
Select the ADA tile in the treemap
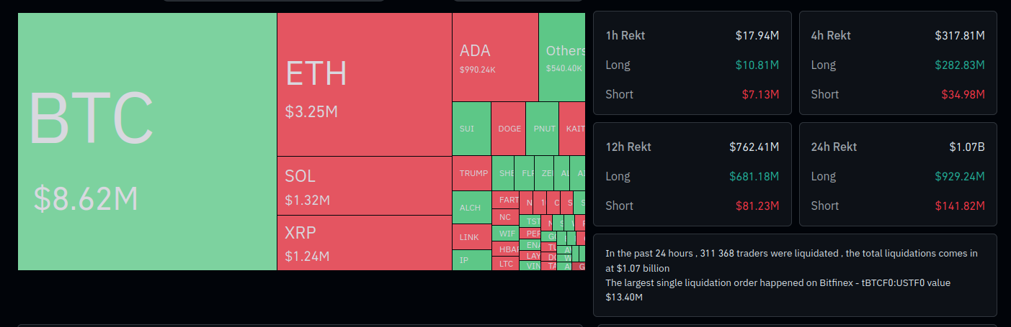click(495, 57)
